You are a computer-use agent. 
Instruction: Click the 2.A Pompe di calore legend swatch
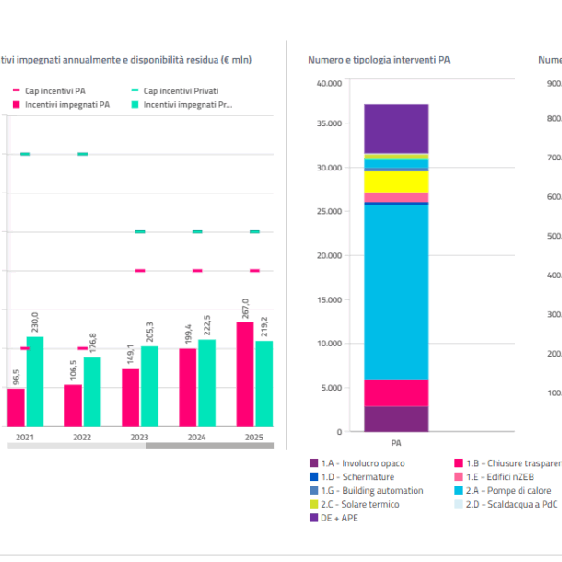[x=459, y=490]
